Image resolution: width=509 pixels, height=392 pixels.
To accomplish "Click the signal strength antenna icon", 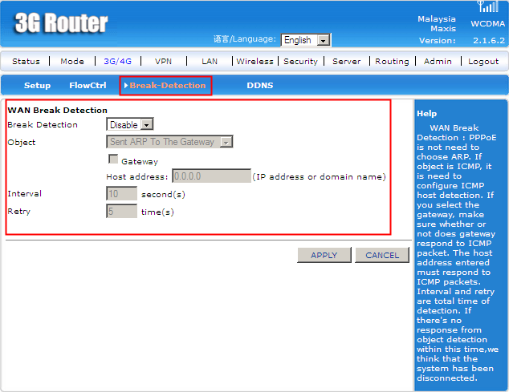I will tap(488, 8).
